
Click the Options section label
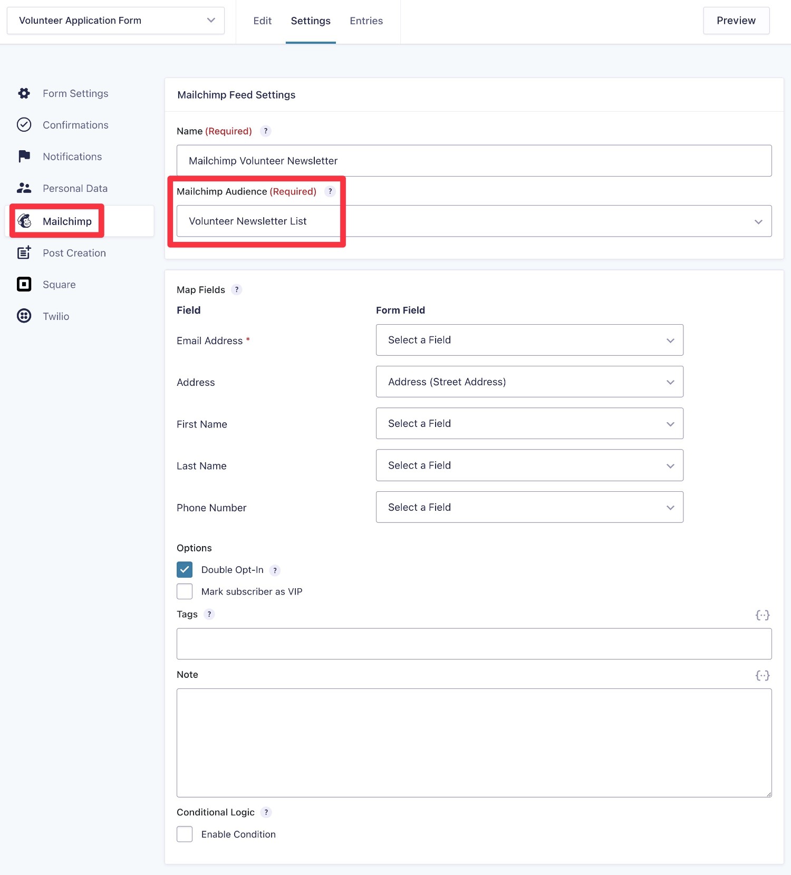click(194, 548)
